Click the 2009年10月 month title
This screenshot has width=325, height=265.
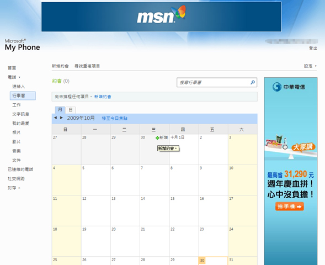point(81,118)
